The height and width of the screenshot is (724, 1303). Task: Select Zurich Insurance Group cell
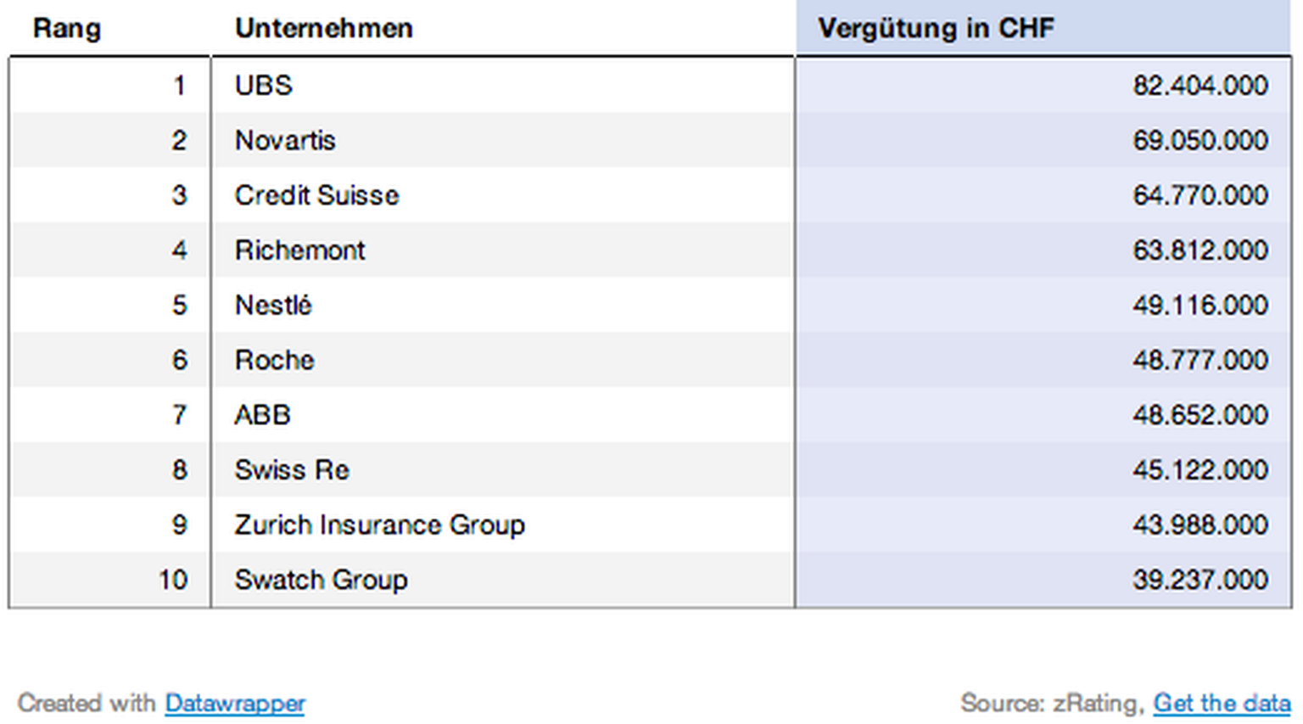pyautogui.click(x=379, y=525)
